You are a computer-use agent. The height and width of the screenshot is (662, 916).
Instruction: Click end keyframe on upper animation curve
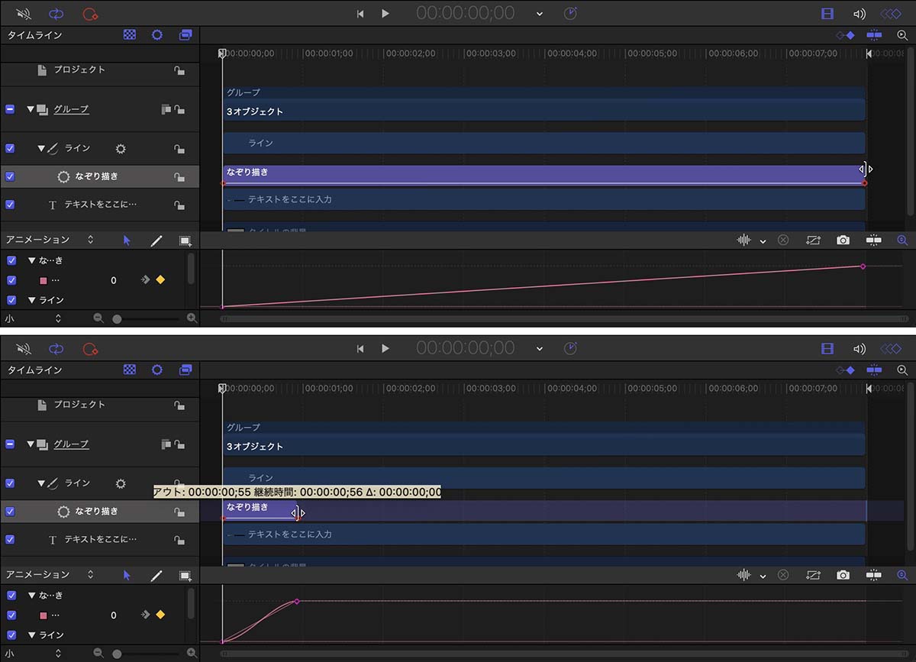[863, 266]
